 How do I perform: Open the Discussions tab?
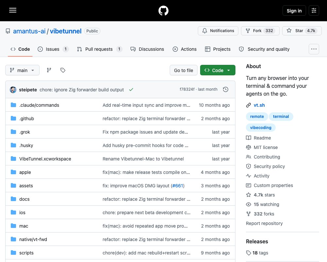(x=147, y=49)
